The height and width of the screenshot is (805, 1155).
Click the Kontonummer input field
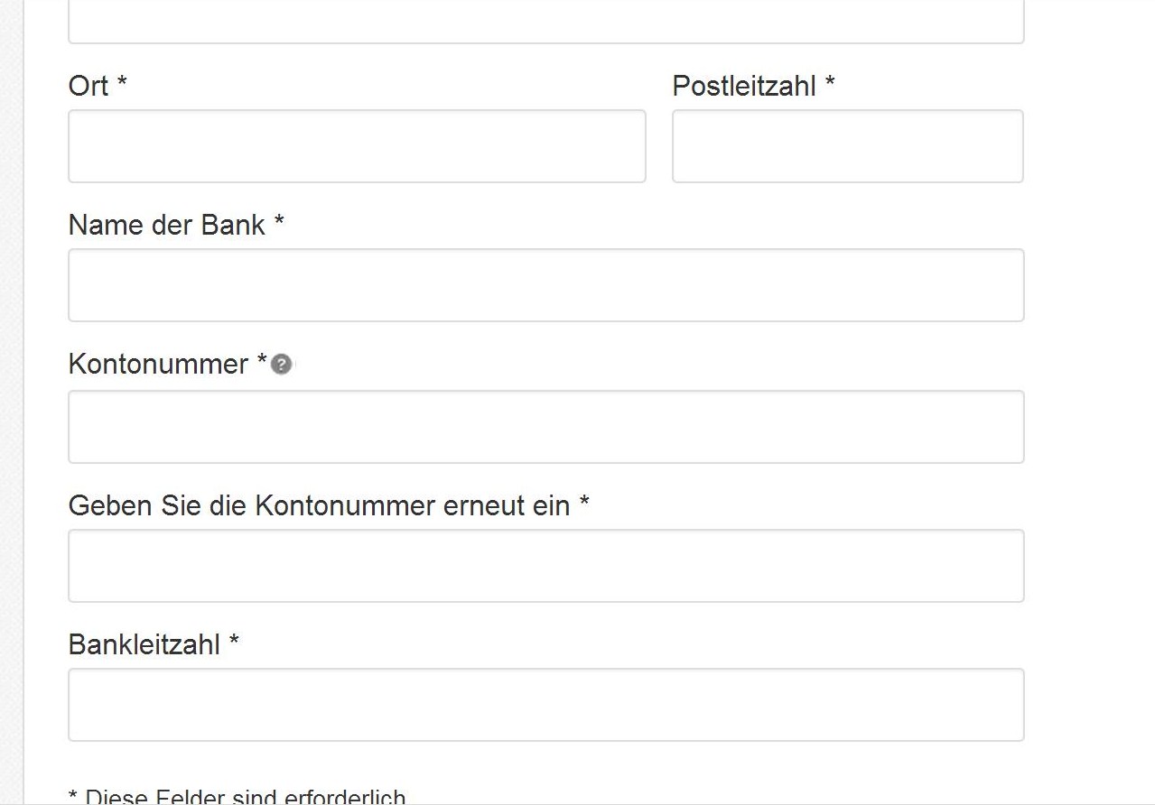click(x=545, y=427)
